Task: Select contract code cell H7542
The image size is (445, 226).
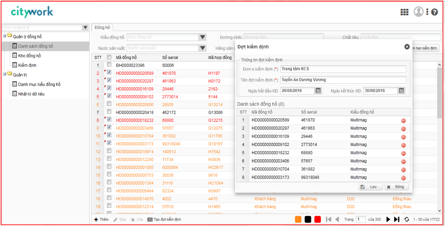Action: point(214,152)
